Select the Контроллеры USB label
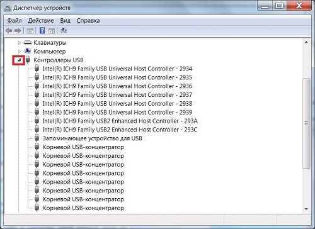315x229 pixels. point(59,60)
